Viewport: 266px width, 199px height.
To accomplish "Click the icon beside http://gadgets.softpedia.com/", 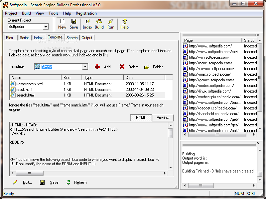I will pyautogui.click(x=185, y=108).
